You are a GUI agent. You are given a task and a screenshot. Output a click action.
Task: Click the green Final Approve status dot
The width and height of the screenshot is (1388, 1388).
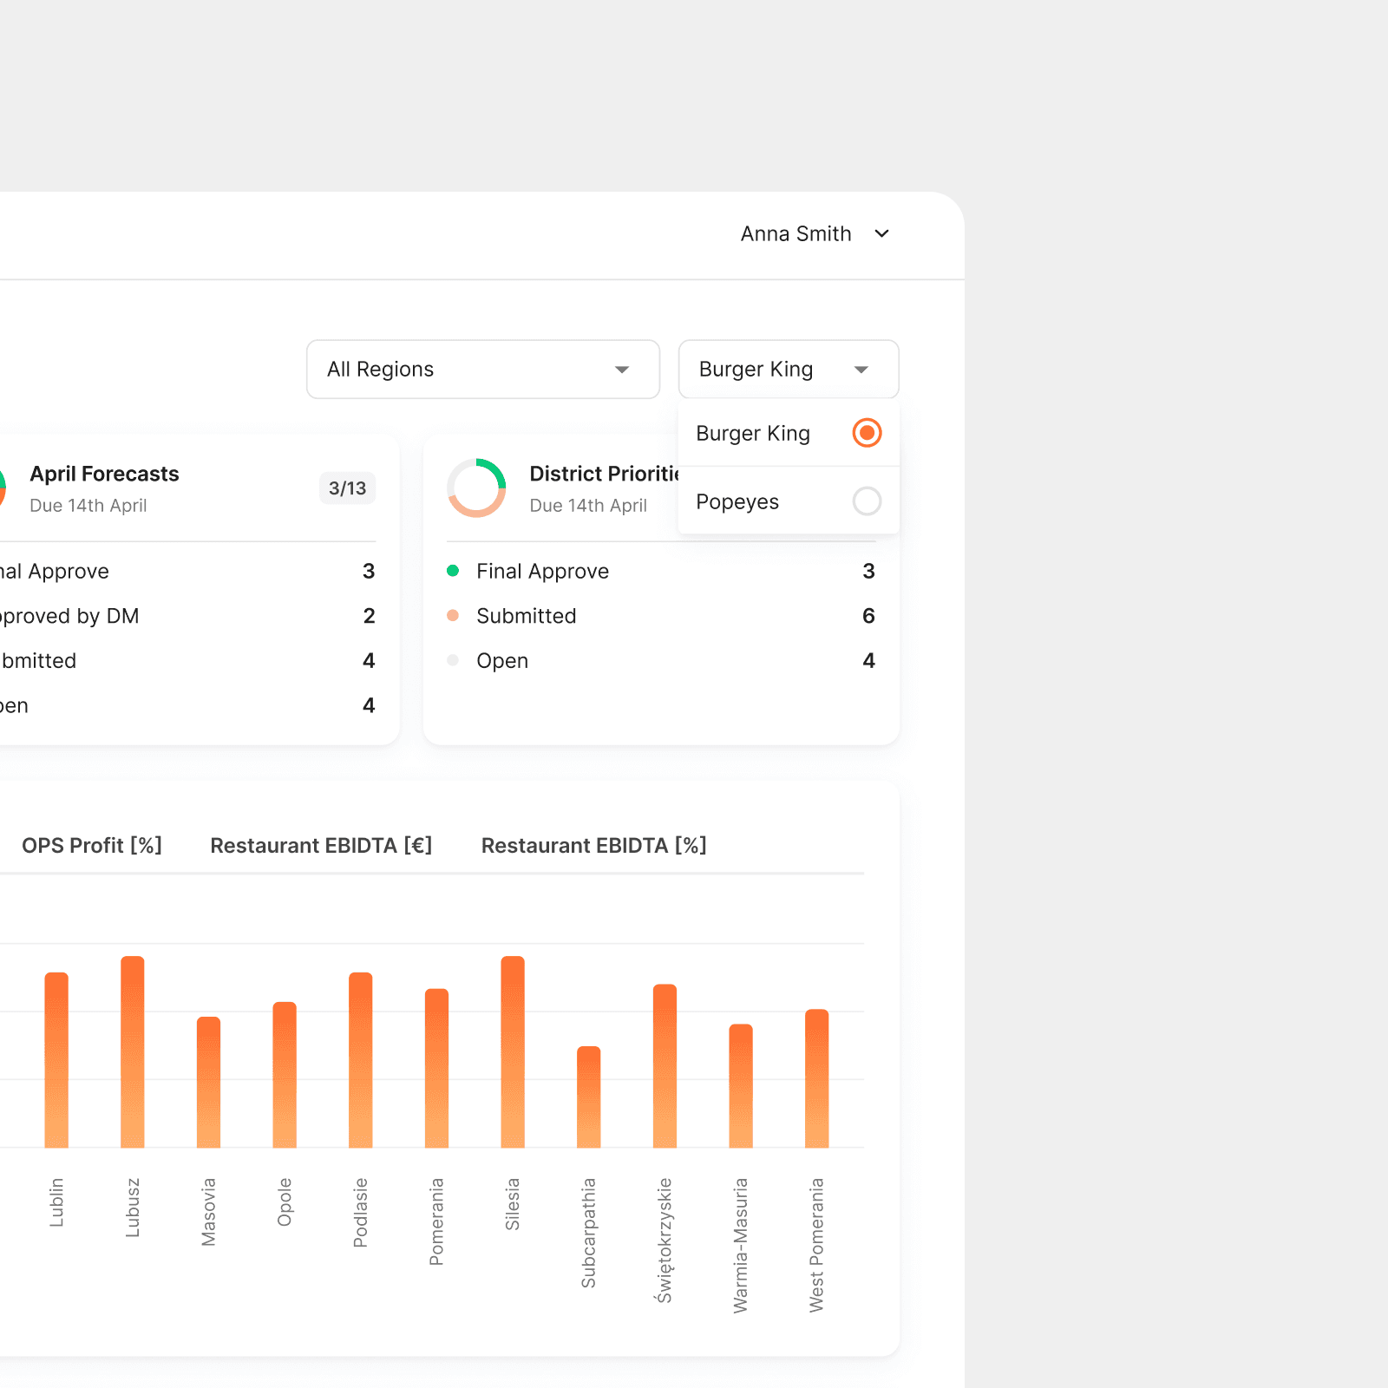(x=453, y=571)
